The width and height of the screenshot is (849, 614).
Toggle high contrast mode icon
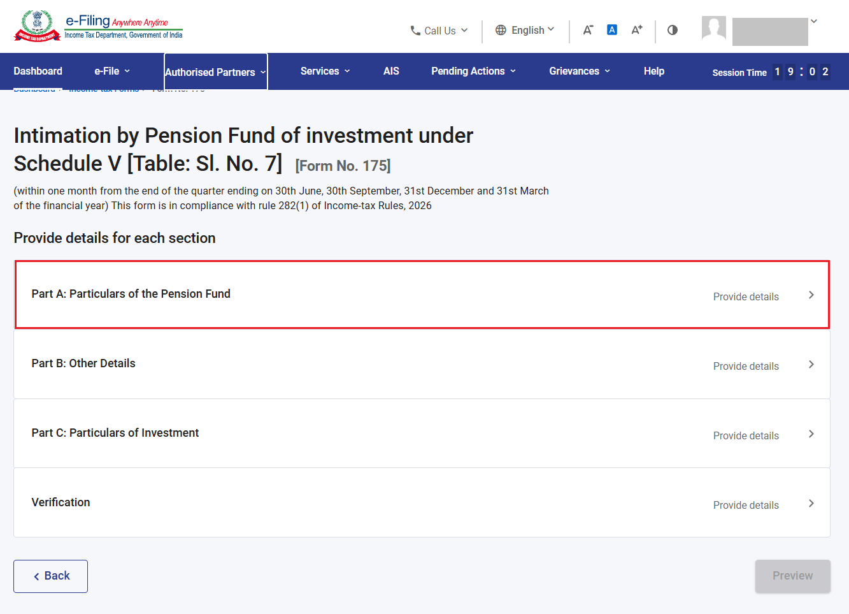pyautogui.click(x=673, y=30)
